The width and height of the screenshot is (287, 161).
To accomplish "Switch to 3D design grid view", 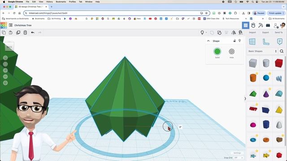I will pos(246,25).
